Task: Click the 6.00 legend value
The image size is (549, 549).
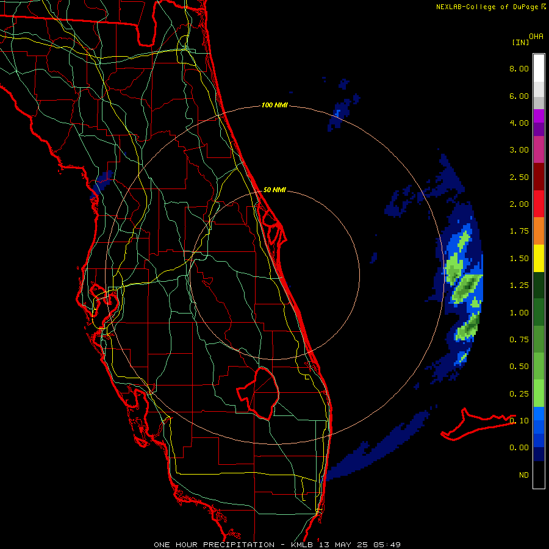Action: point(519,96)
